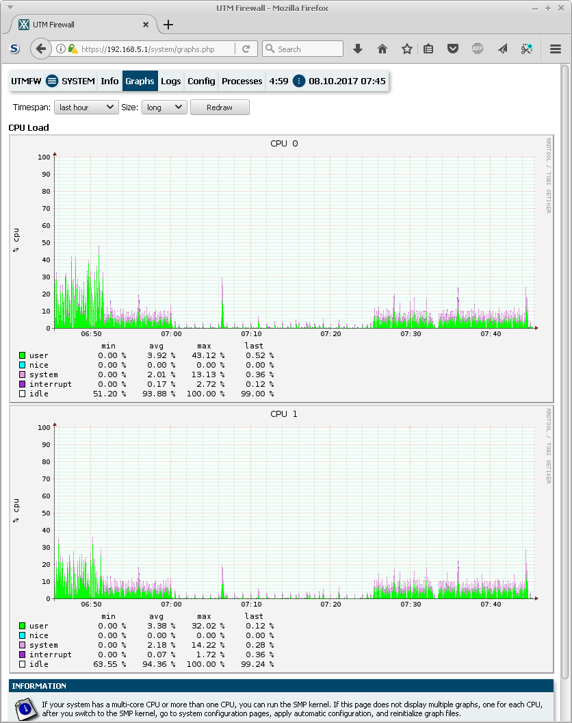
Task: Click CPU 1 green user swatch
Action: pos(22,626)
